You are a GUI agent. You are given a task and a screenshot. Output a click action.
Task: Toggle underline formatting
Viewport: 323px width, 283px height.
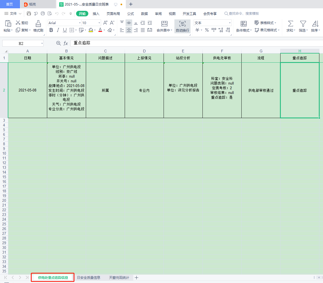coord(65,30)
